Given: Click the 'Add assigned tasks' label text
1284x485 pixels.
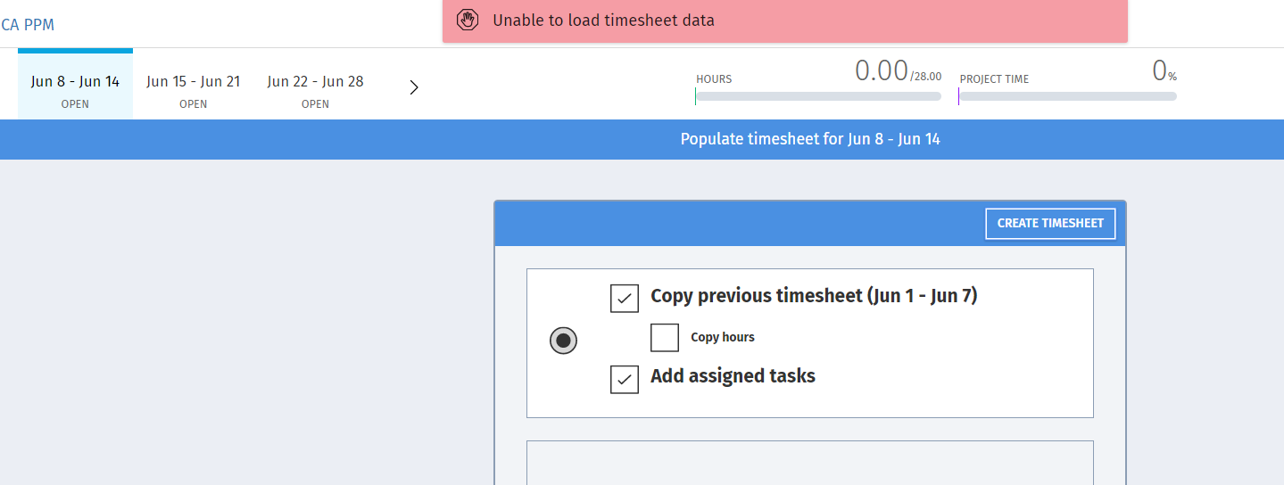Looking at the screenshot, I should (733, 376).
